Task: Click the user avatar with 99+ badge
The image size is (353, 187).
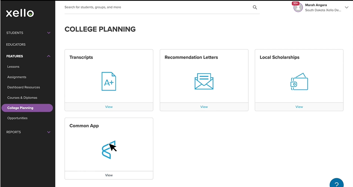Action: [x=298, y=7]
